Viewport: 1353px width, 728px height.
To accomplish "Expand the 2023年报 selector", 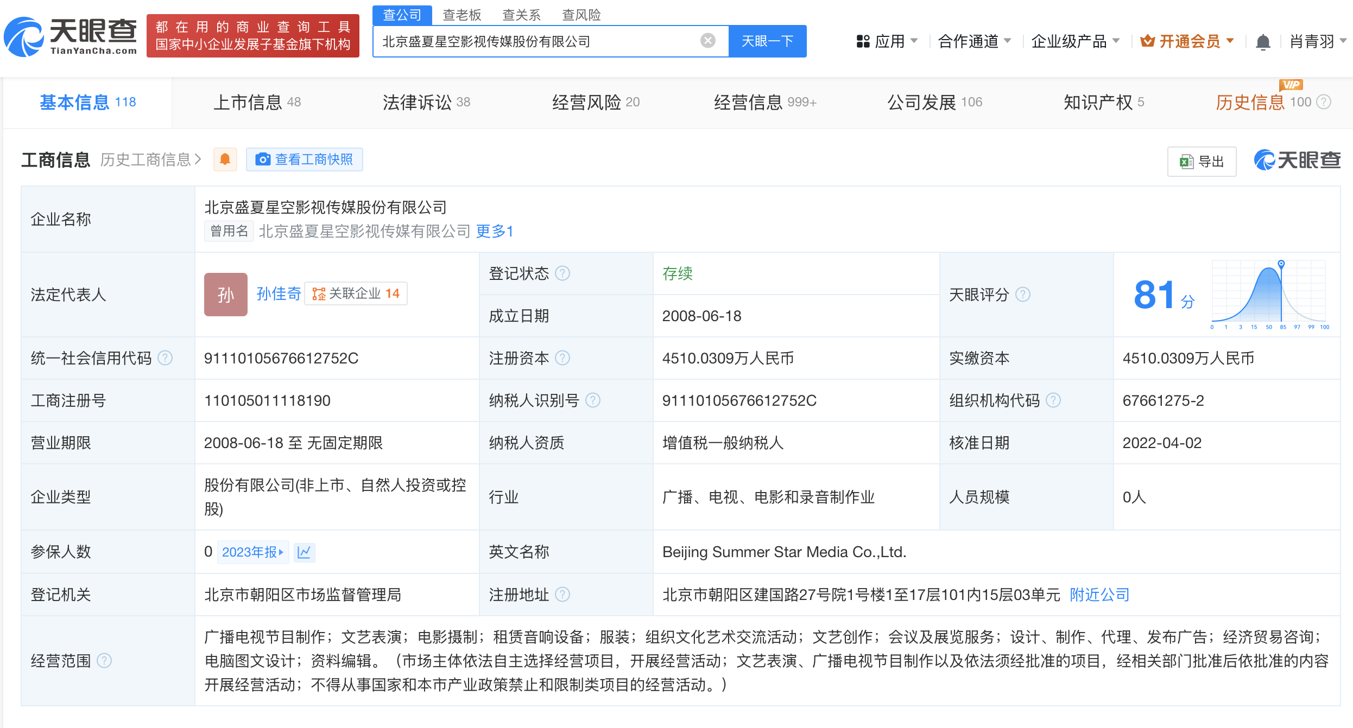I will click(253, 552).
